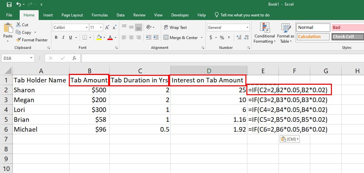Activate the Format Painter
This screenshot has width=364, height=173.
tap(32, 40)
